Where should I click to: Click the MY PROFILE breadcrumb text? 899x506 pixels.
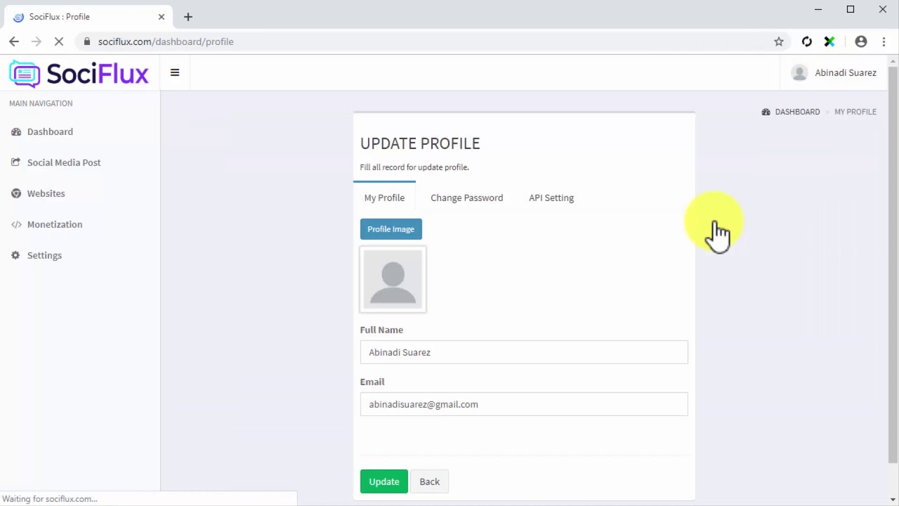click(855, 112)
